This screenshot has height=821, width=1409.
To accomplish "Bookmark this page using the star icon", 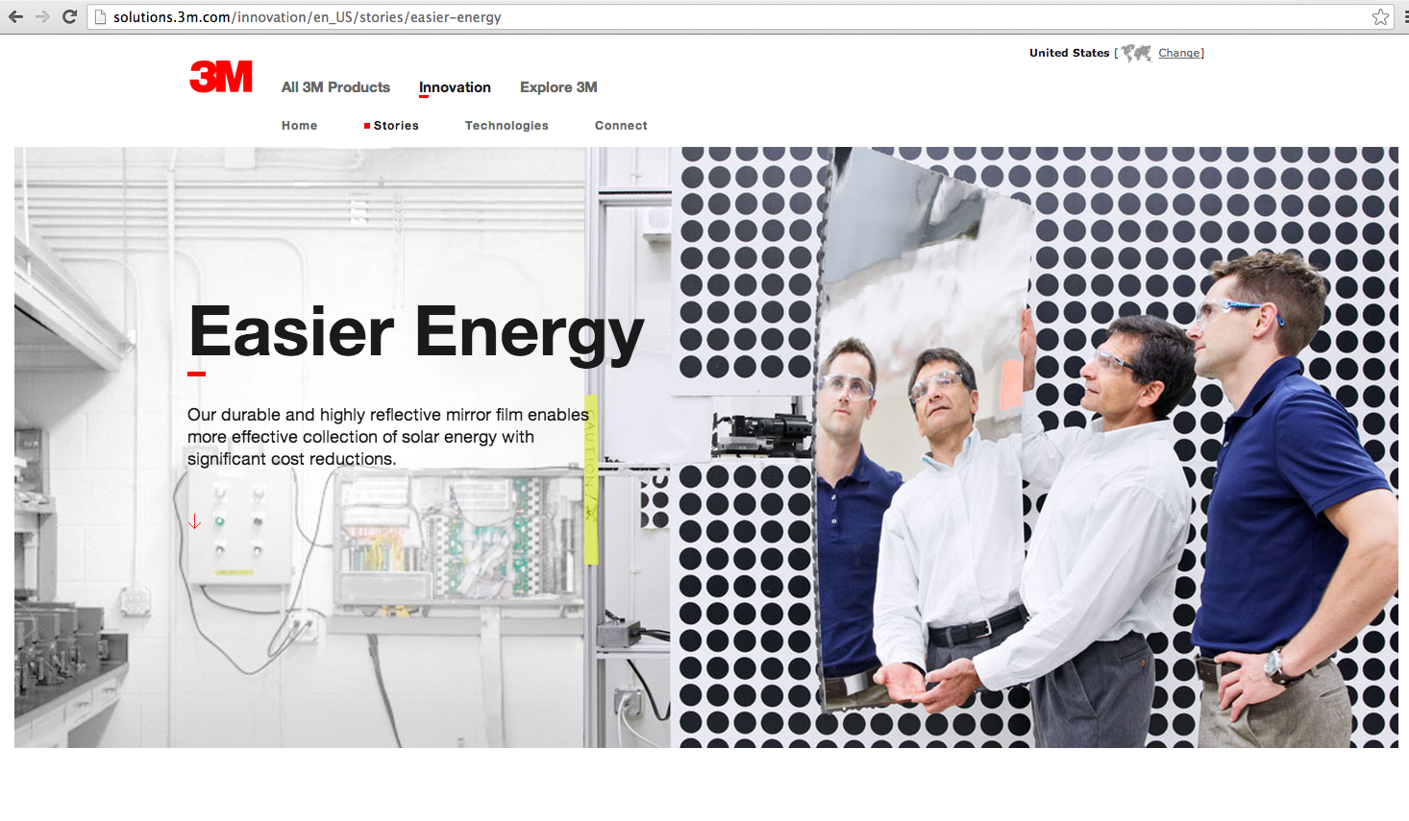I will pos(1381,16).
